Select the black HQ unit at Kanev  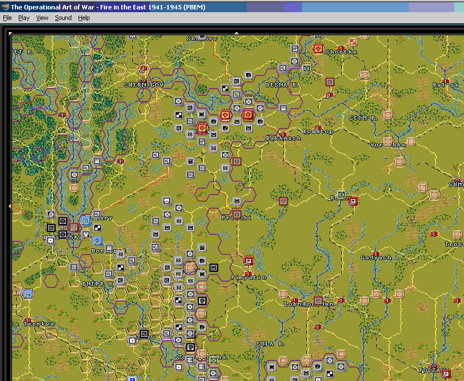[144, 334]
